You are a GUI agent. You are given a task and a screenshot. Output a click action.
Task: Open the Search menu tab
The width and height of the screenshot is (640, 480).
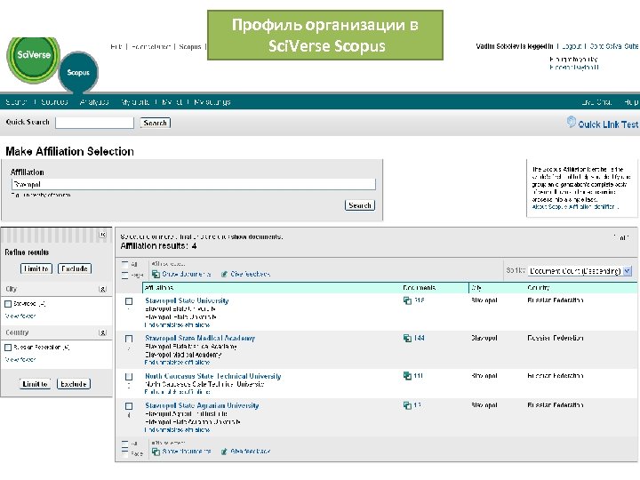coord(16,102)
